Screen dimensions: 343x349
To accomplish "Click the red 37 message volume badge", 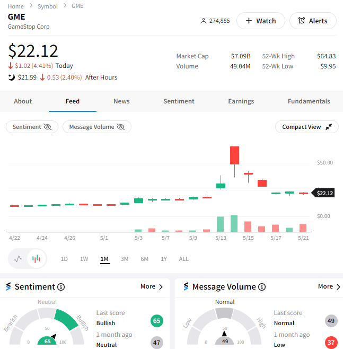I will 331,342.
